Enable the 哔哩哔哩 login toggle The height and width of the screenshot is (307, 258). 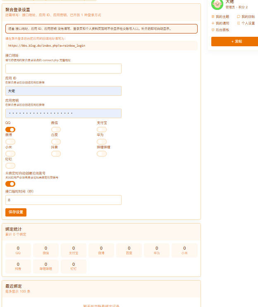102,154
